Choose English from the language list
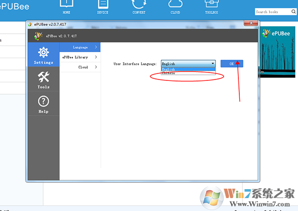 pos(169,69)
